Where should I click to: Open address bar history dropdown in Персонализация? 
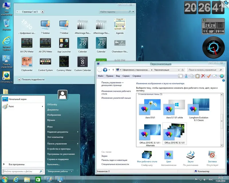pyautogui.click(x=179, y=70)
